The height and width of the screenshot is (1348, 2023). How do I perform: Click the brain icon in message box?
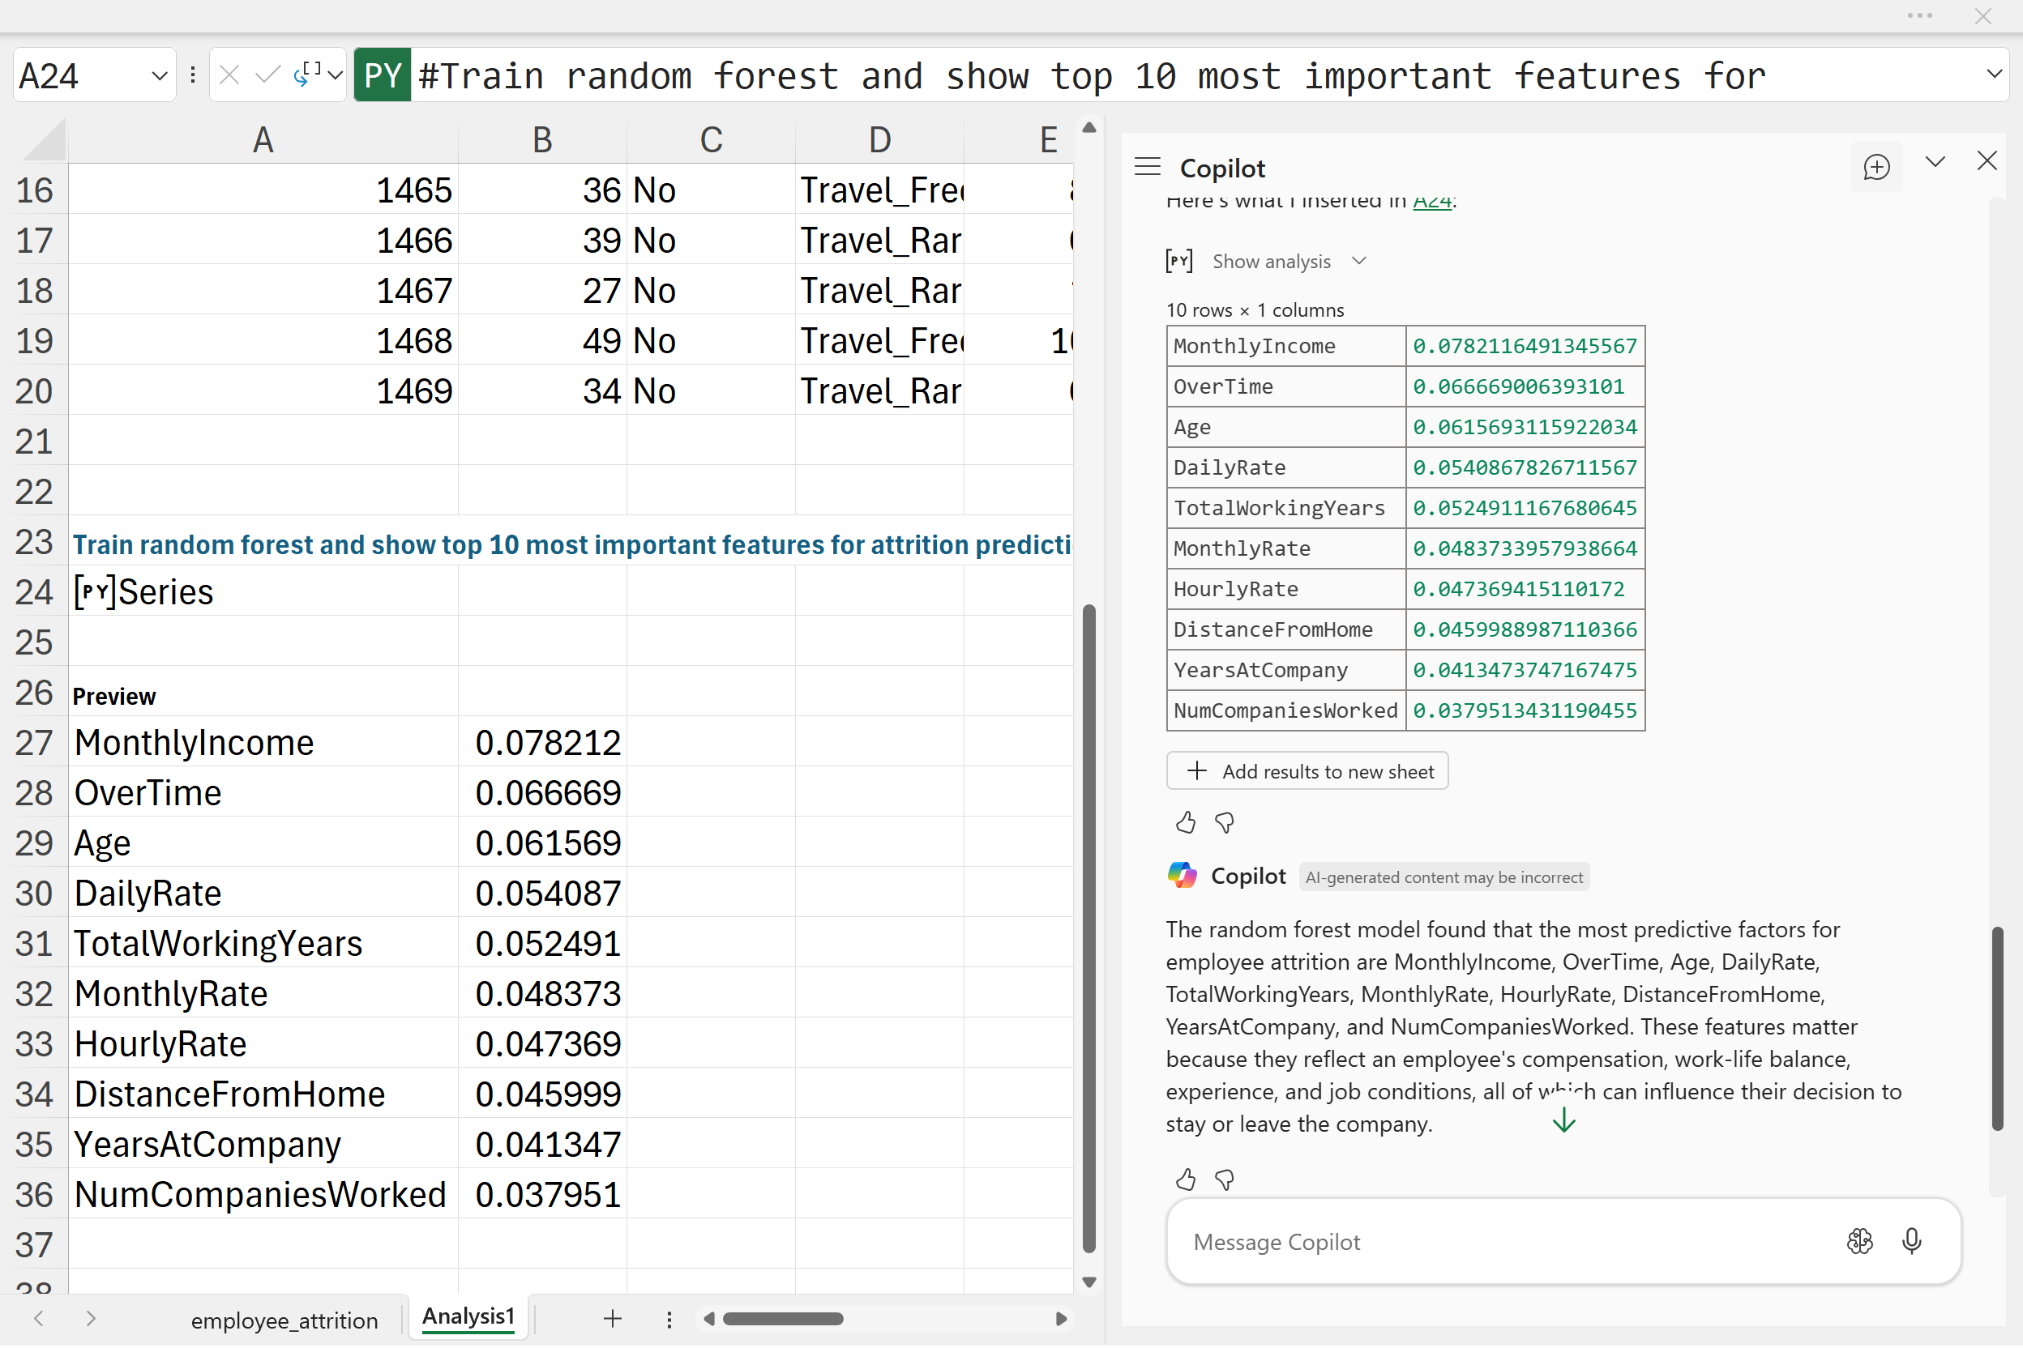click(1859, 1242)
